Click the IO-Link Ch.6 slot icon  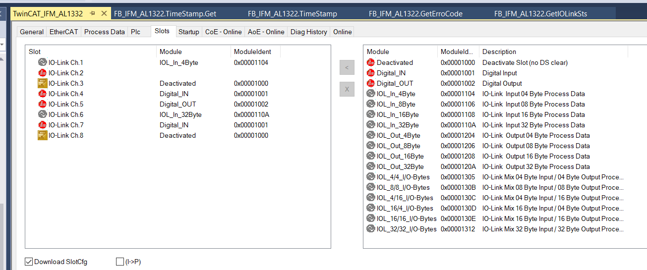[x=43, y=114]
